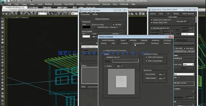Click the Save File icon in quick access toolbar
The height and width of the screenshot is (106, 206).
coord(15,1)
